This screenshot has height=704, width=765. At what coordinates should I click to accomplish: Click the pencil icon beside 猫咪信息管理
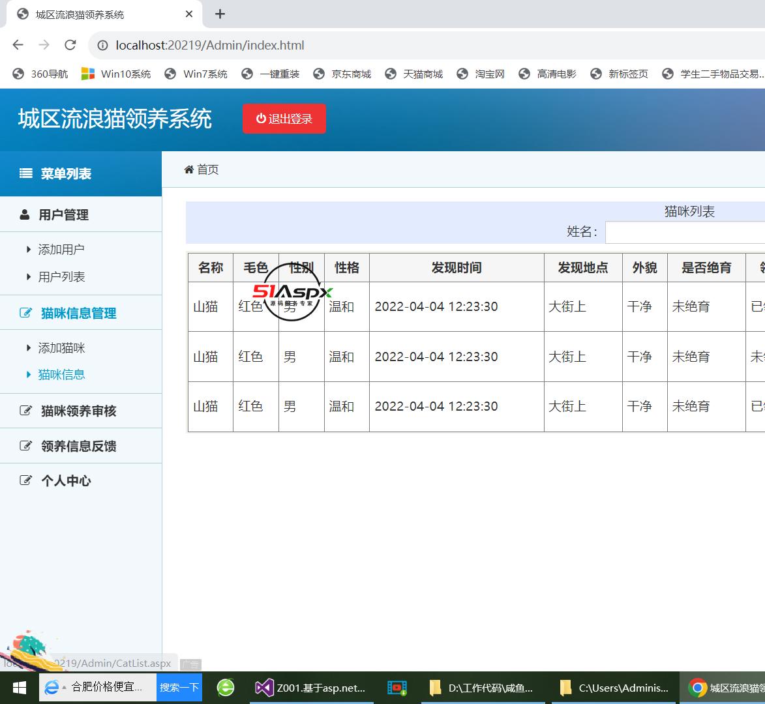point(23,312)
